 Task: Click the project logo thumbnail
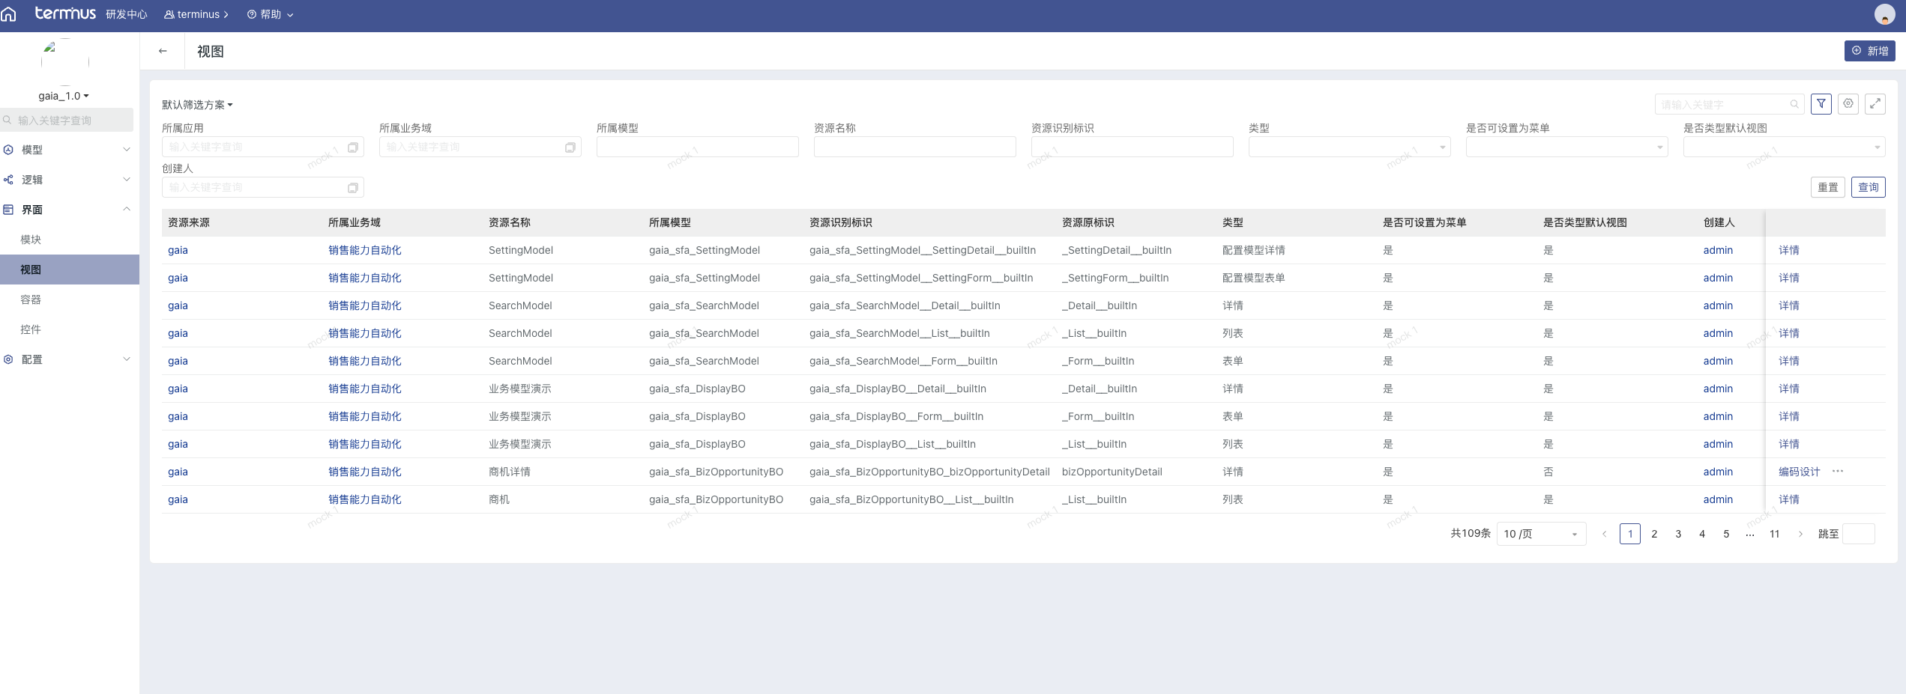[x=64, y=61]
